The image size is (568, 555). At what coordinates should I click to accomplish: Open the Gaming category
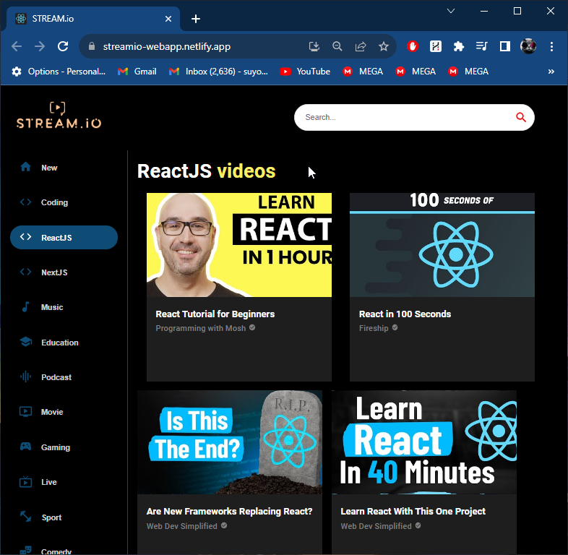(56, 447)
